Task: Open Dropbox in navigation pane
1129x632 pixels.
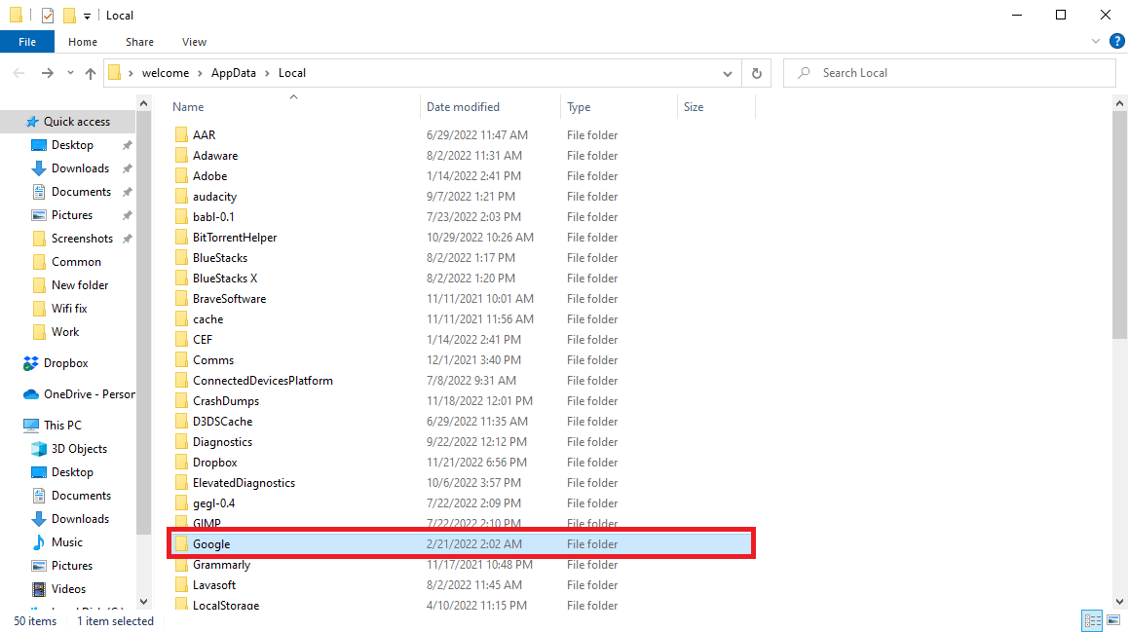Action: click(65, 363)
